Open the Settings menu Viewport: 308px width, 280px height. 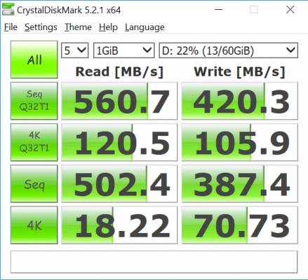(x=41, y=27)
